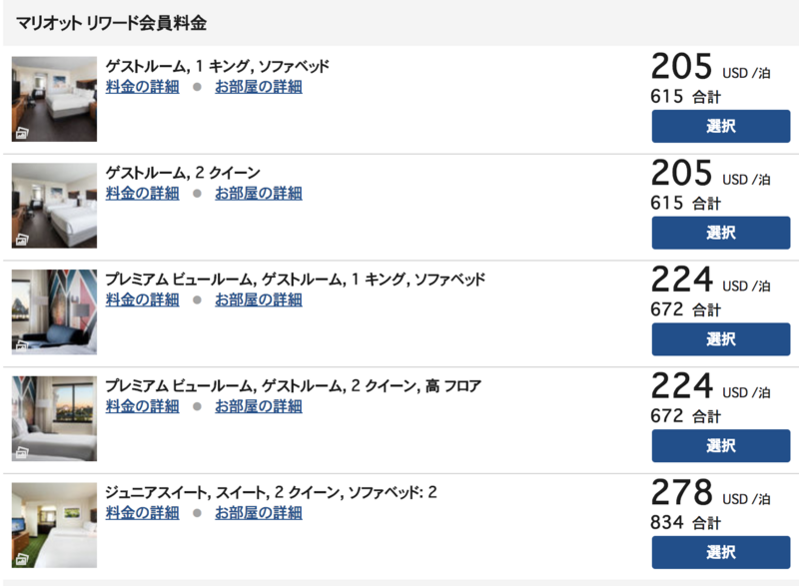The image size is (799, 586).
Task: Click the Premium View King room thumbnail
Action: click(54, 311)
